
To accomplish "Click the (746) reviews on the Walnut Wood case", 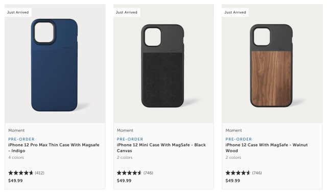I will (x=257, y=173).
